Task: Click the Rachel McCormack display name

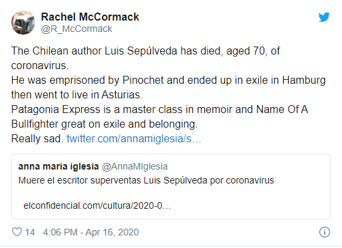Action: click(90, 17)
